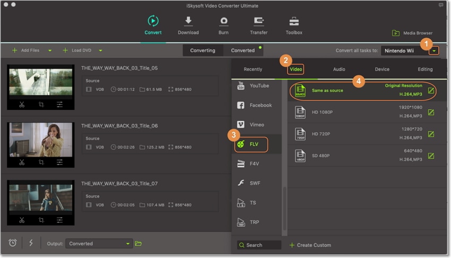The image size is (451, 258).
Task: Select HD 720P preset
Action: [x=367, y=134]
